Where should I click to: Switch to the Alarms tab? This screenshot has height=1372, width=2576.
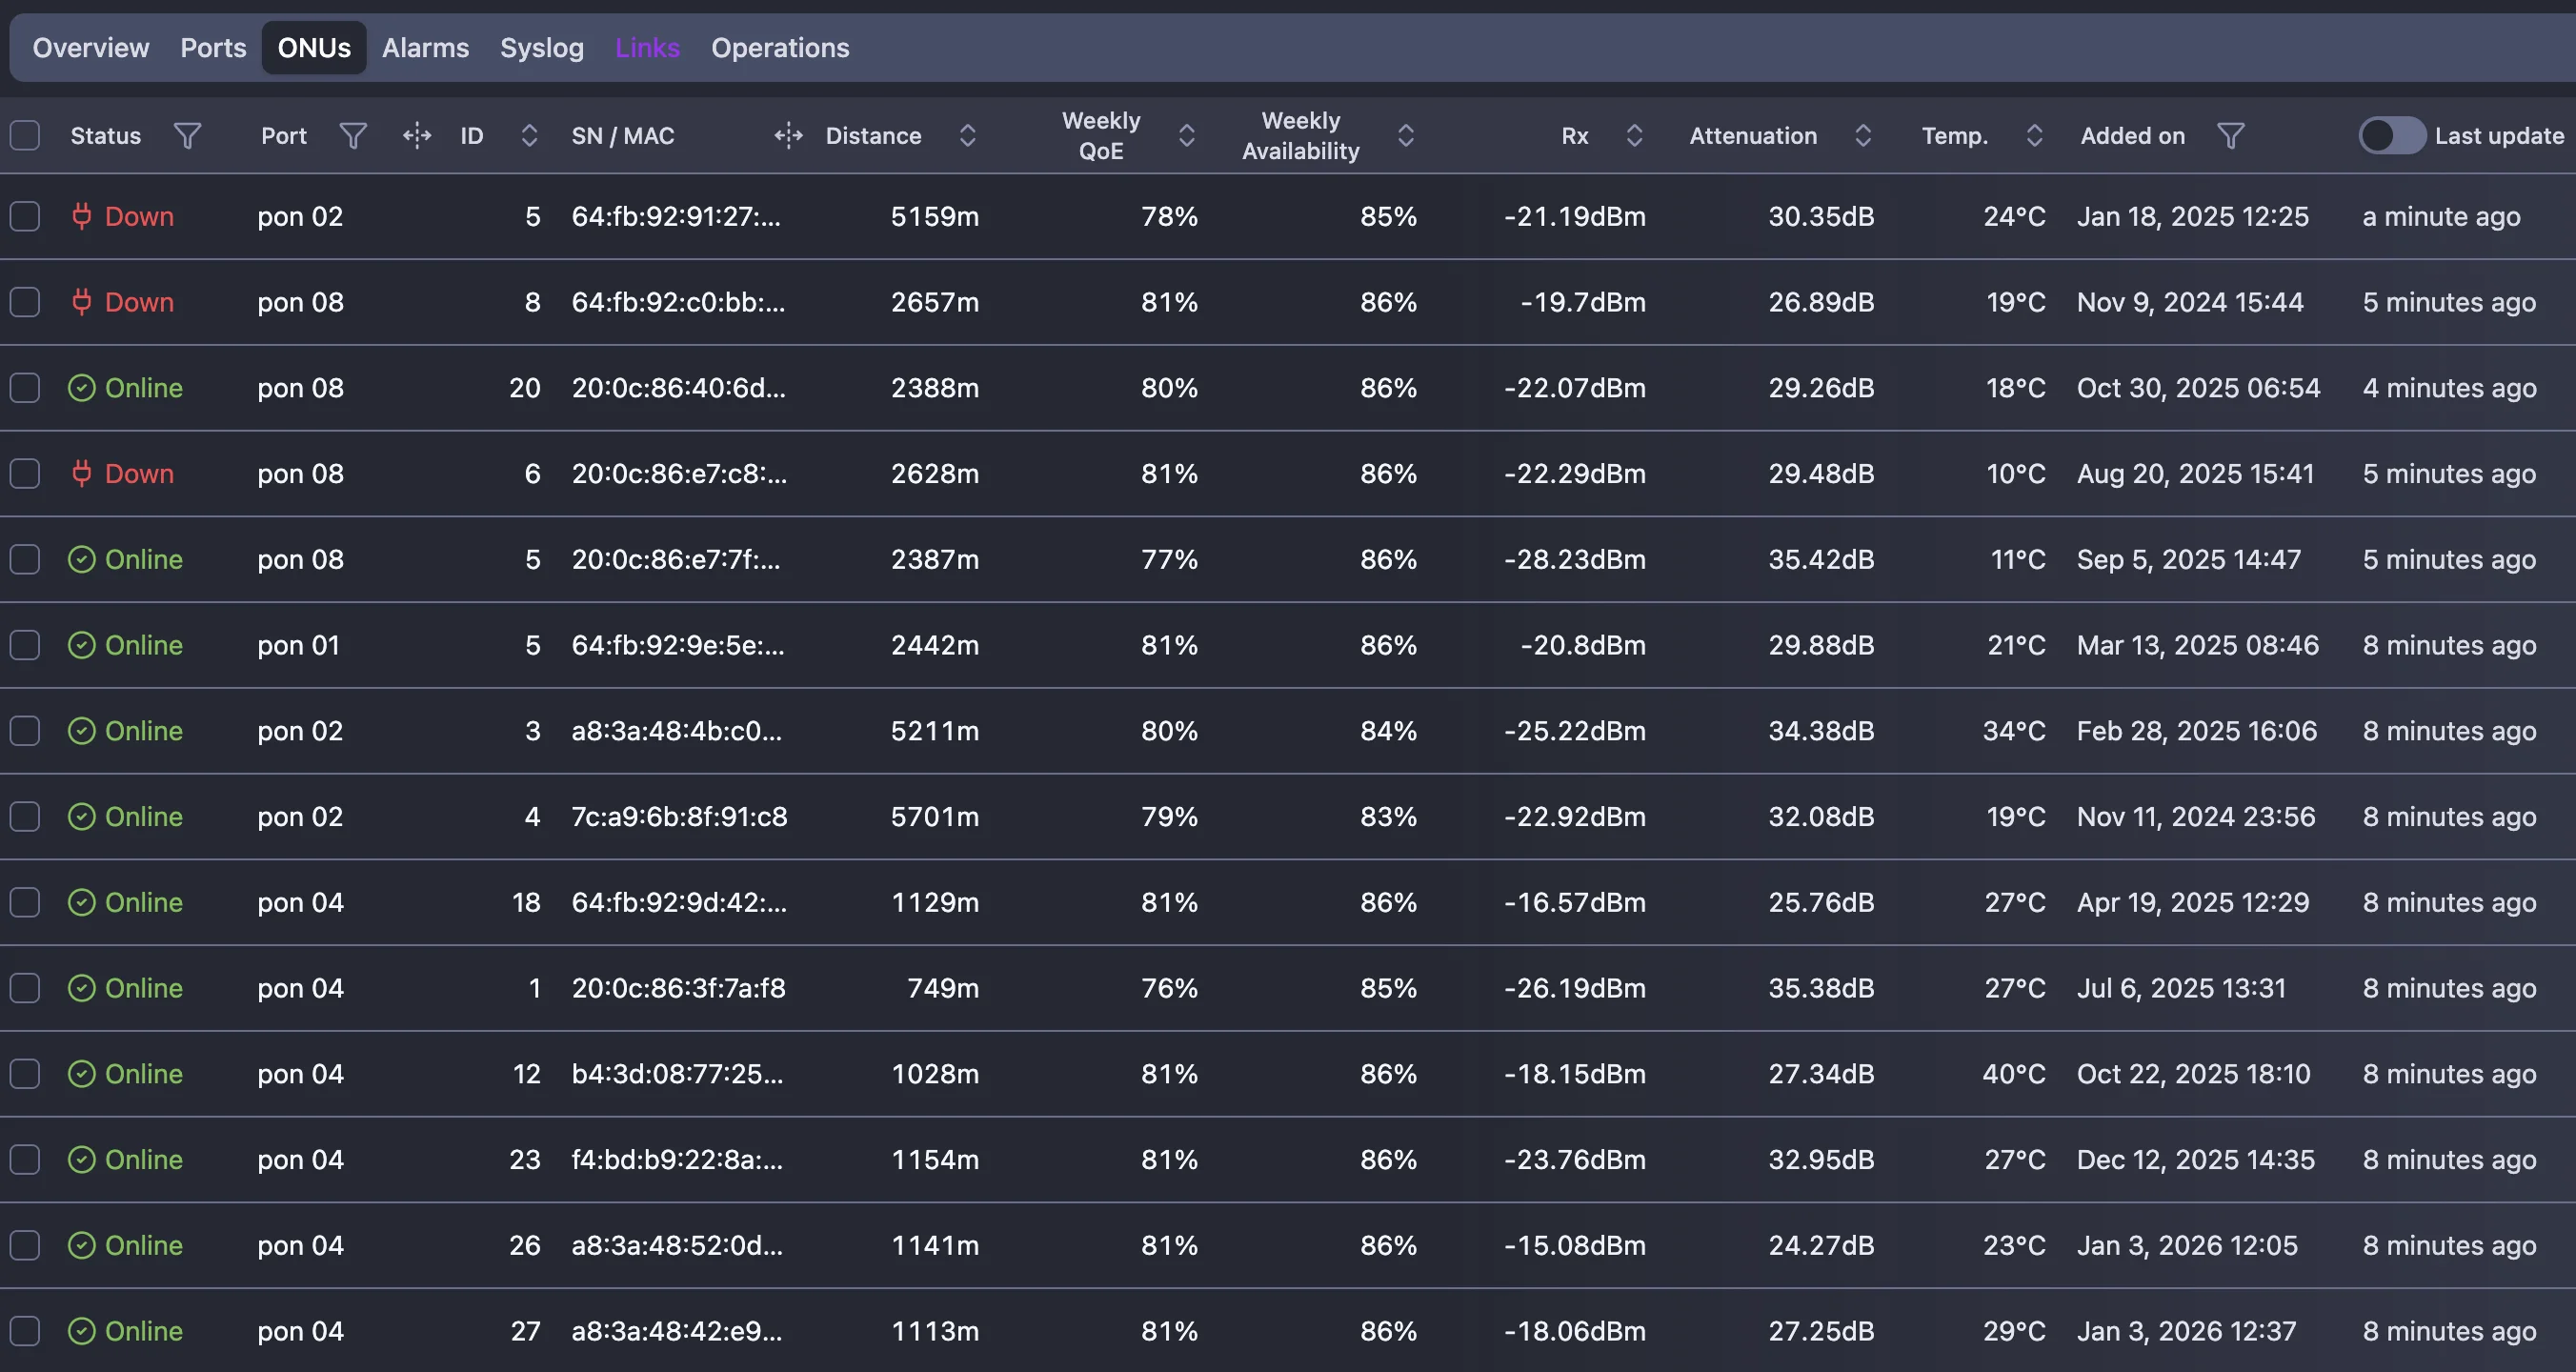point(425,47)
